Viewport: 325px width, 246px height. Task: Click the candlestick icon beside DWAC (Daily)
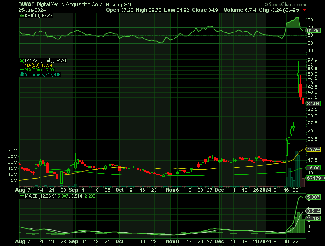point(22,61)
